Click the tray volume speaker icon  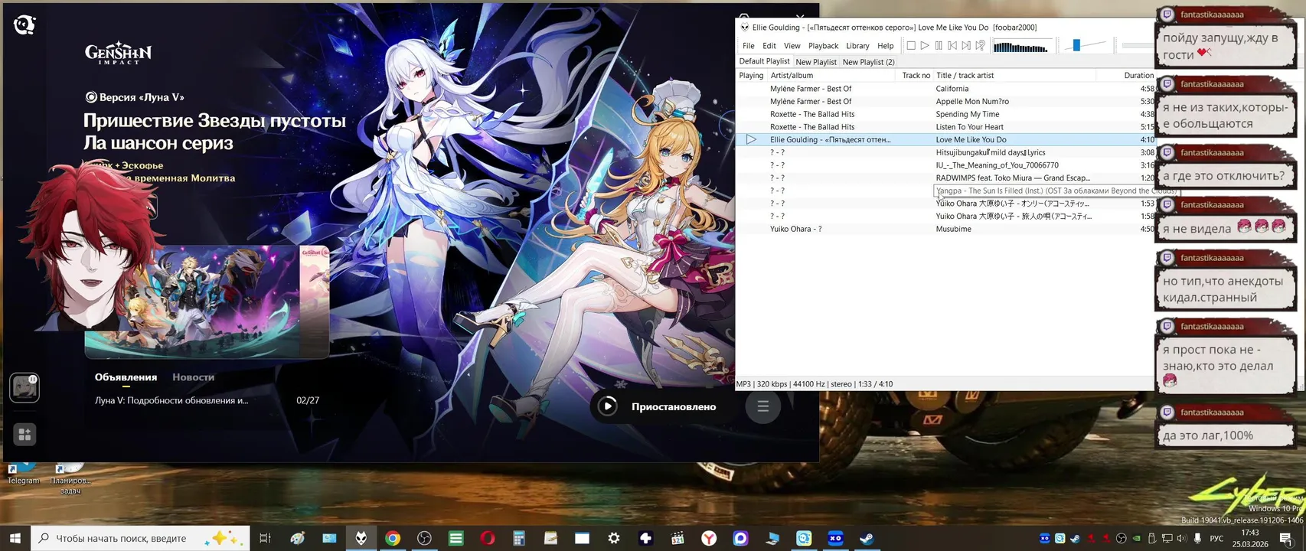point(1183,539)
